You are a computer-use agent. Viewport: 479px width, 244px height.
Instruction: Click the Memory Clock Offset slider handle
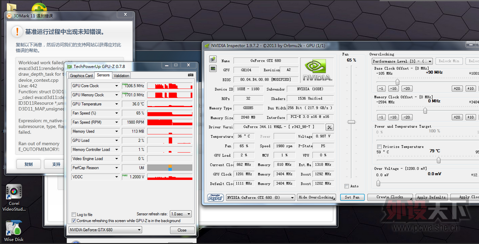click(425, 111)
